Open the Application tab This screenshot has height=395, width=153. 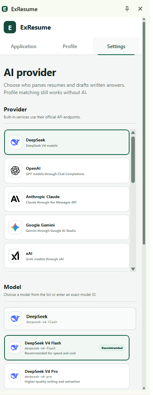23,46
